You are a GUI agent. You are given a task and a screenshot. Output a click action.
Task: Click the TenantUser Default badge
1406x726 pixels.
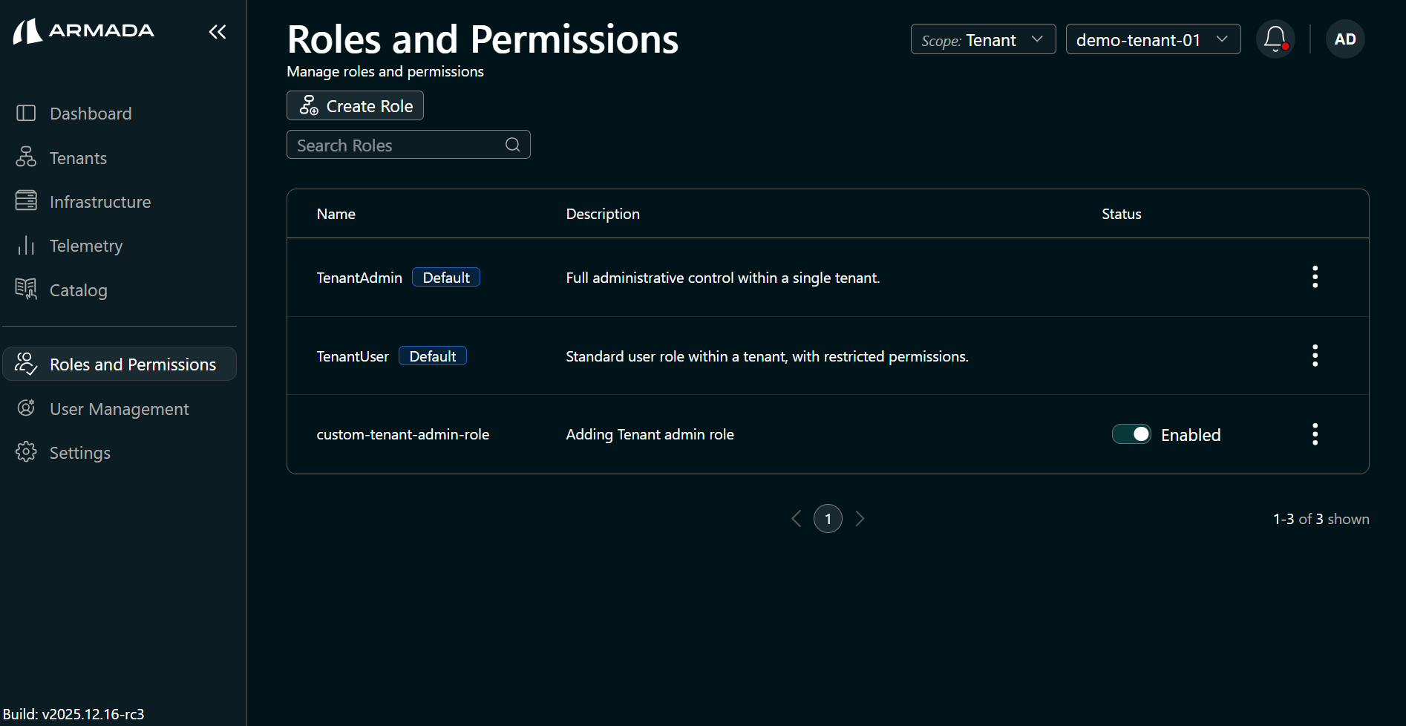432,356
